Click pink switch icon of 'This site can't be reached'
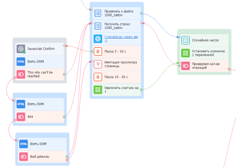The height and width of the screenshot is (168, 236). (x=21, y=74)
